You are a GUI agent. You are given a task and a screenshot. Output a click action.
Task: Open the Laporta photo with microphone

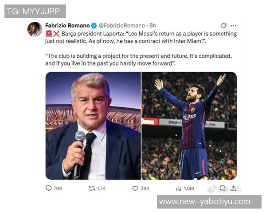coord(93,126)
